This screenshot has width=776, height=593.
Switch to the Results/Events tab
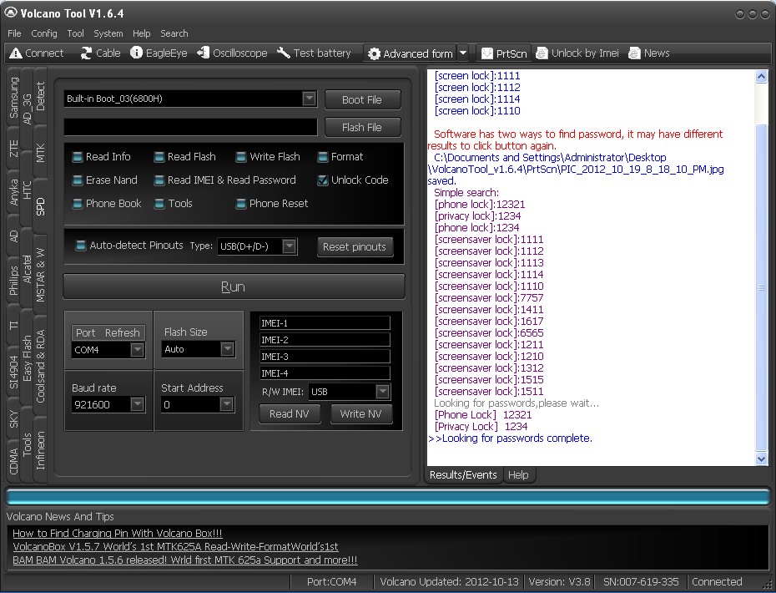pyautogui.click(x=463, y=474)
